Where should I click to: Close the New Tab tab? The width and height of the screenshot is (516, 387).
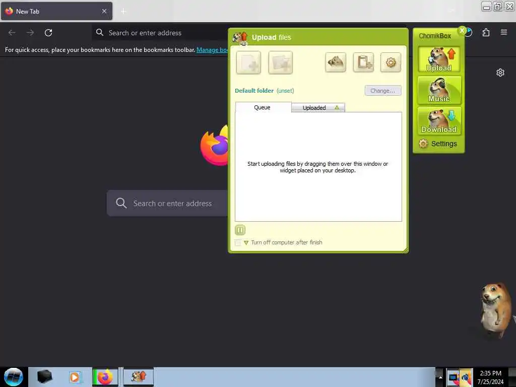coord(104,11)
